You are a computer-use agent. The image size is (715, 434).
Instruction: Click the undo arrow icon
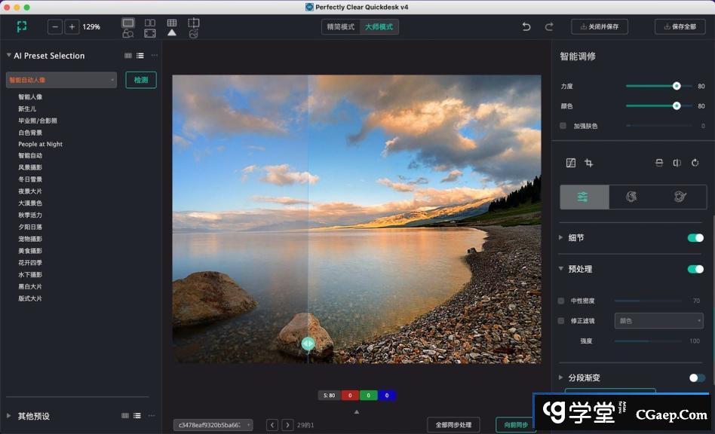pos(526,27)
